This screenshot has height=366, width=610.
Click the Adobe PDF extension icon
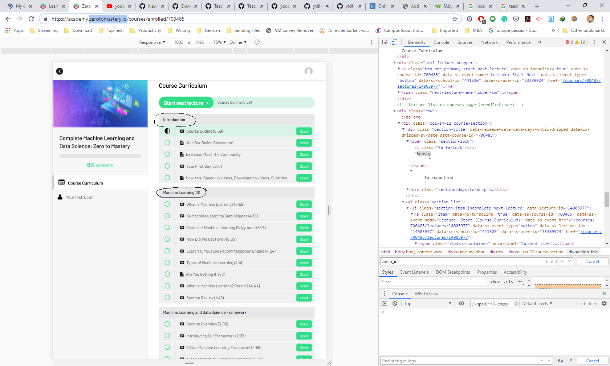528,19
